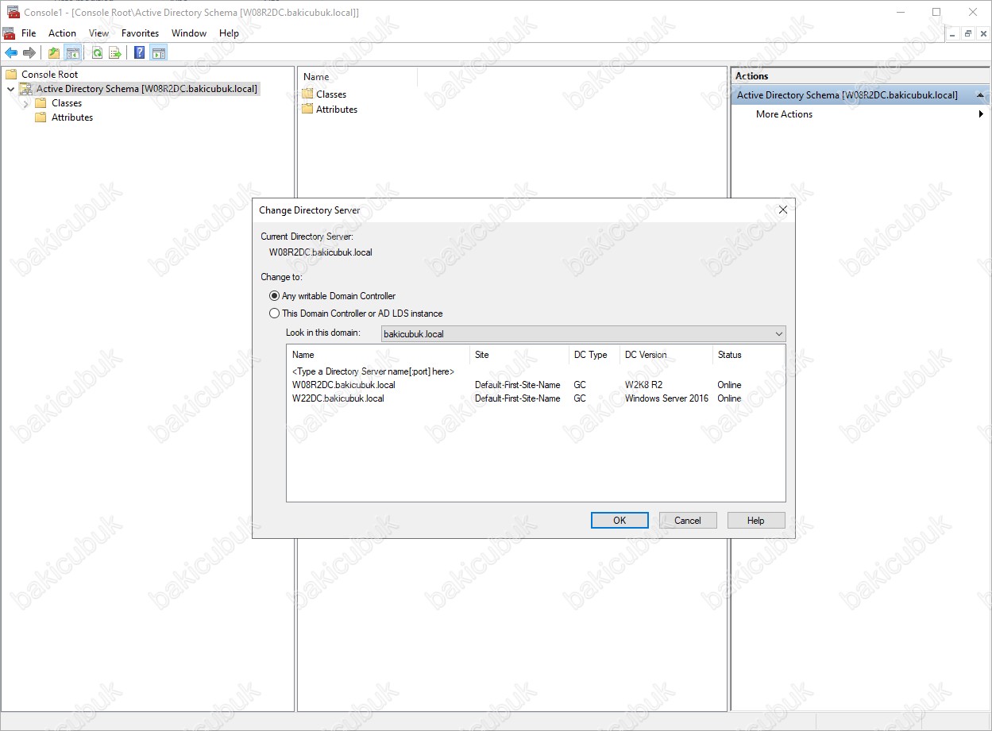This screenshot has width=992, height=731.
Task: Select Console Root in the tree
Action: click(49, 75)
